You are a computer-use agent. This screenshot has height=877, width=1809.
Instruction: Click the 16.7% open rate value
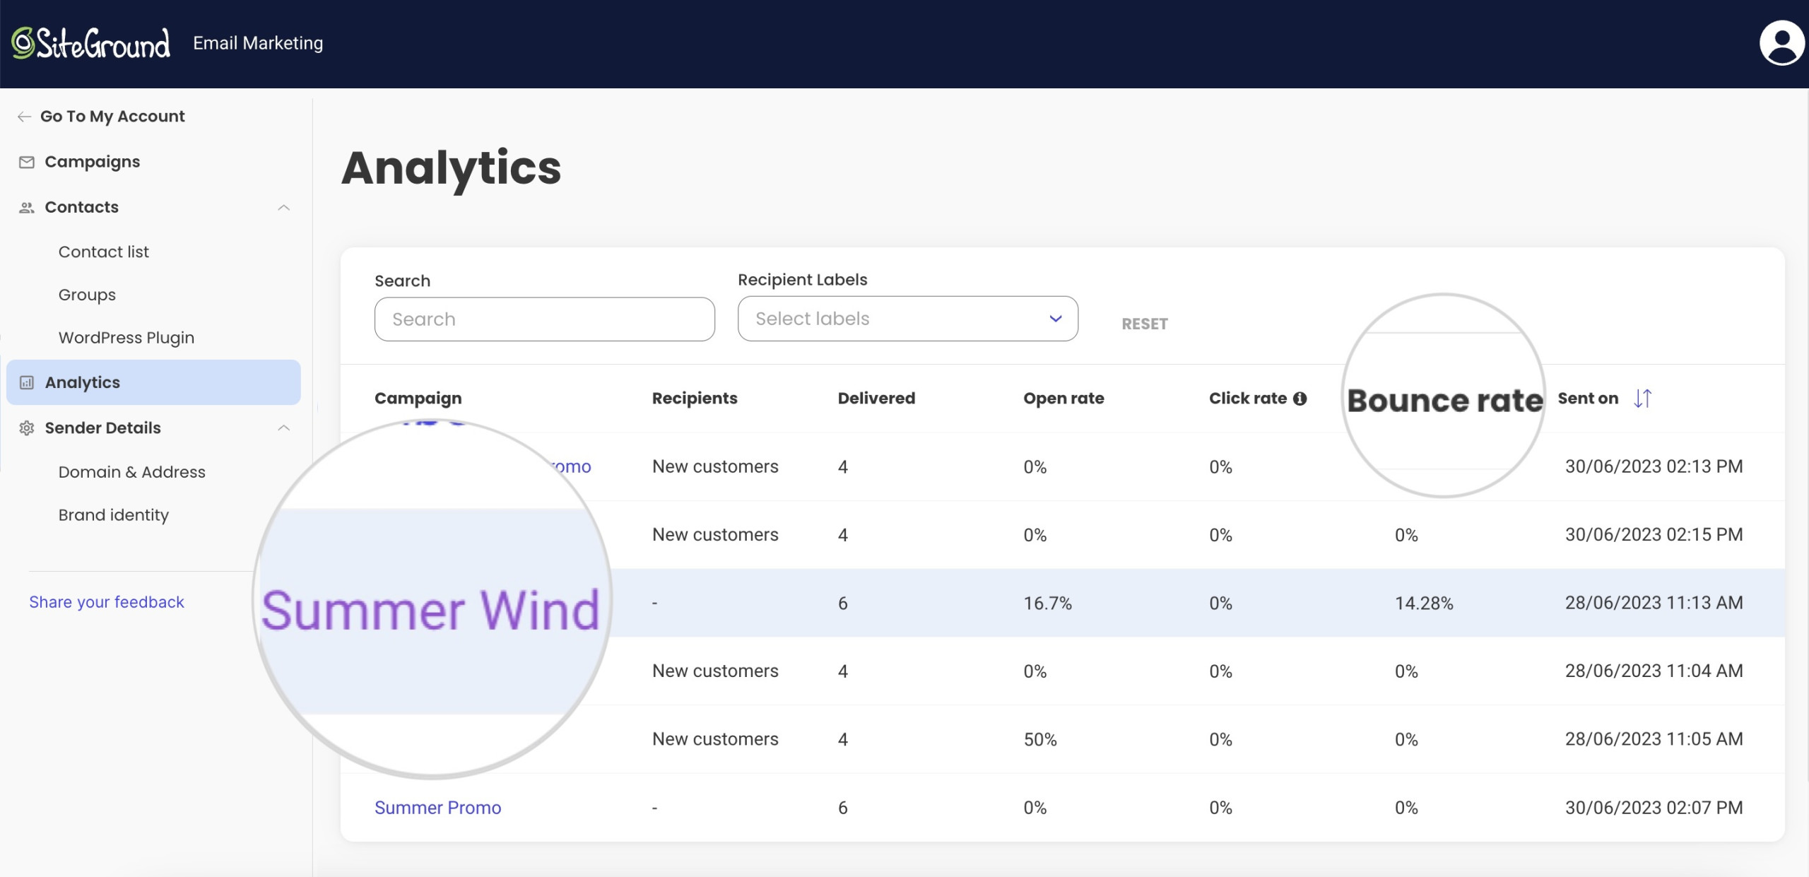coord(1047,604)
